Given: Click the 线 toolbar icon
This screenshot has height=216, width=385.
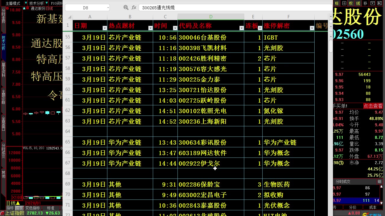Looking at the screenshot, I should point(358,3).
